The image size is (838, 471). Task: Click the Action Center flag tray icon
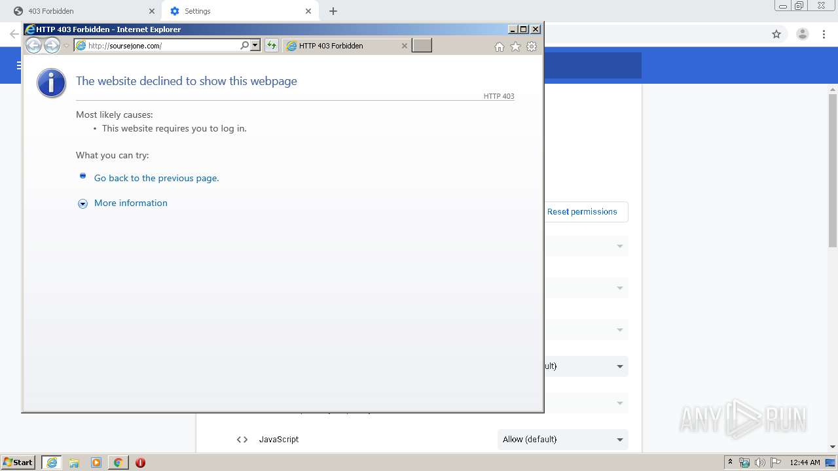tap(775, 462)
